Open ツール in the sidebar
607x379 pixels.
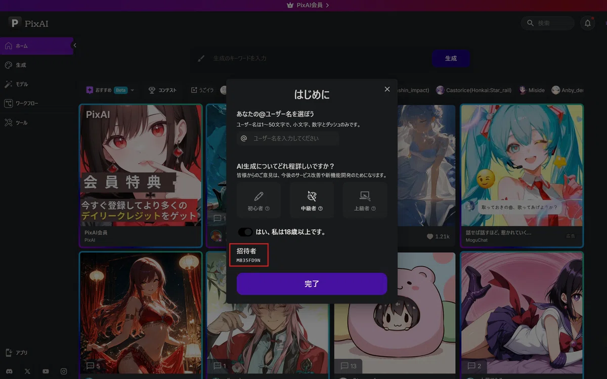36,123
